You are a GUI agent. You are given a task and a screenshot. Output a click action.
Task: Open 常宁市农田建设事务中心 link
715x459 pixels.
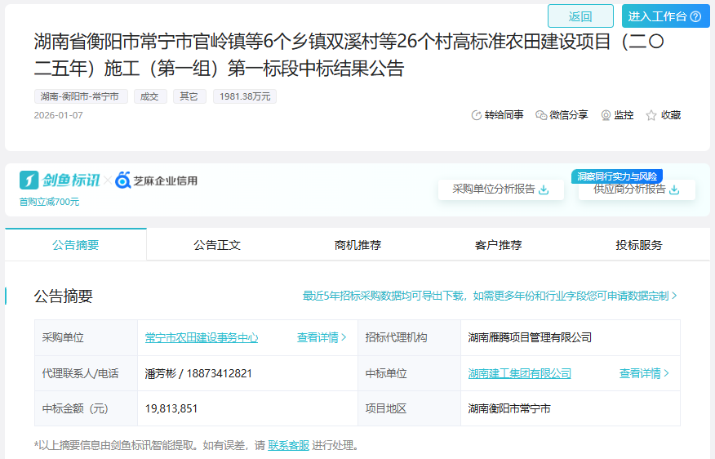(202, 337)
